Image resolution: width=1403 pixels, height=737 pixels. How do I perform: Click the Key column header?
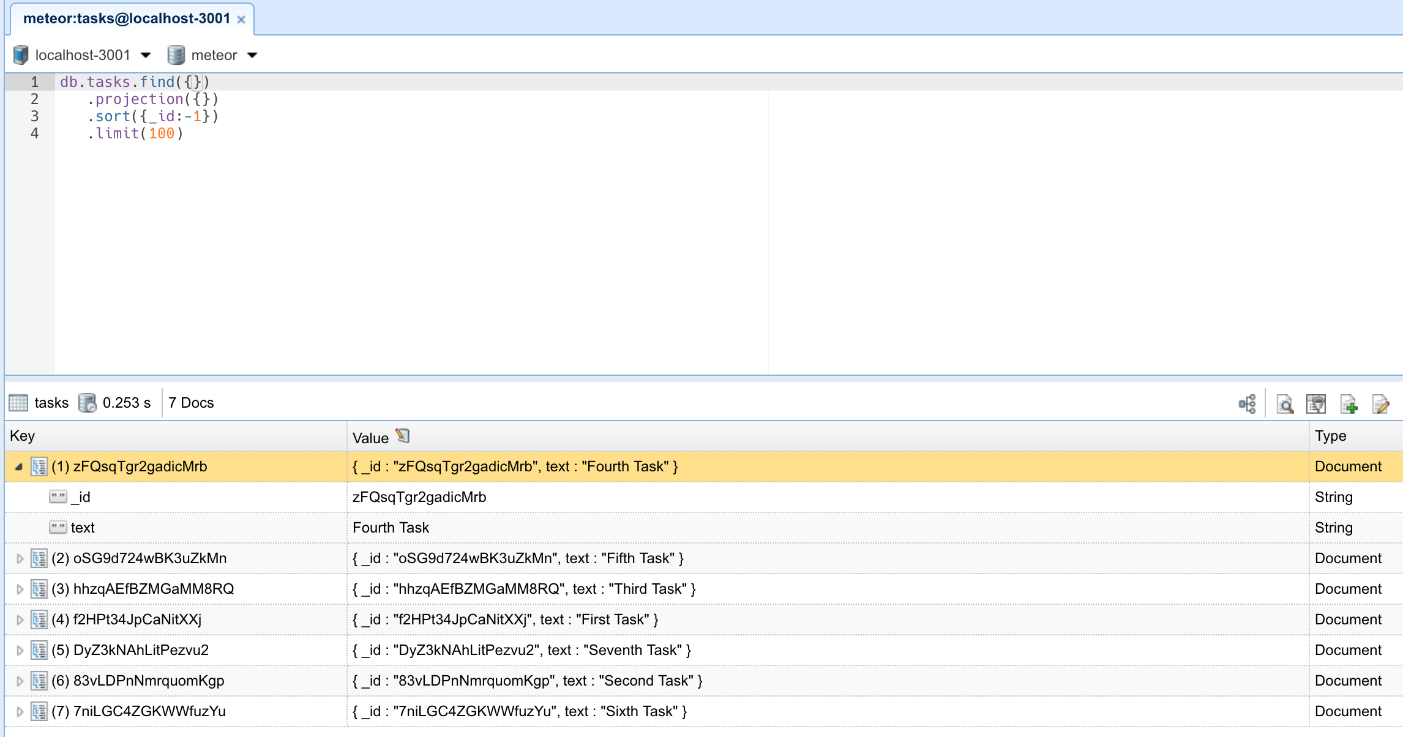pos(23,436)
